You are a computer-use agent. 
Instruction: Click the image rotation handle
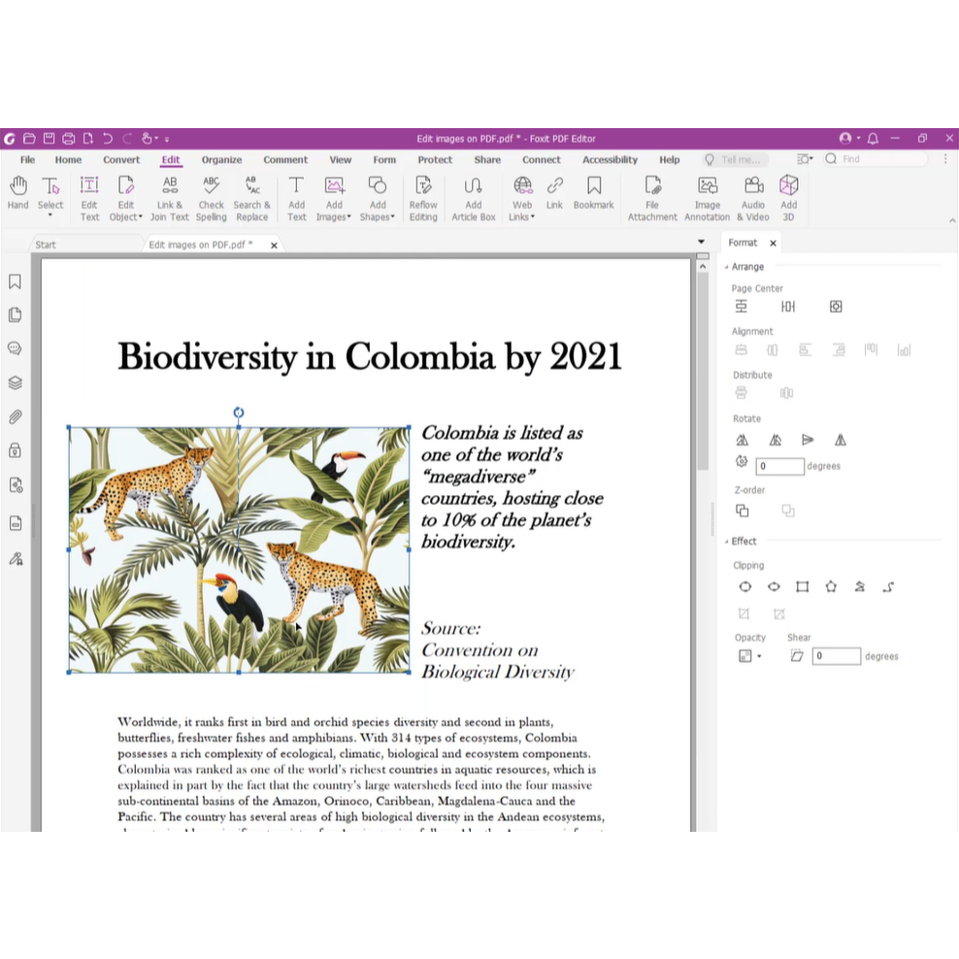pos(239,413)
